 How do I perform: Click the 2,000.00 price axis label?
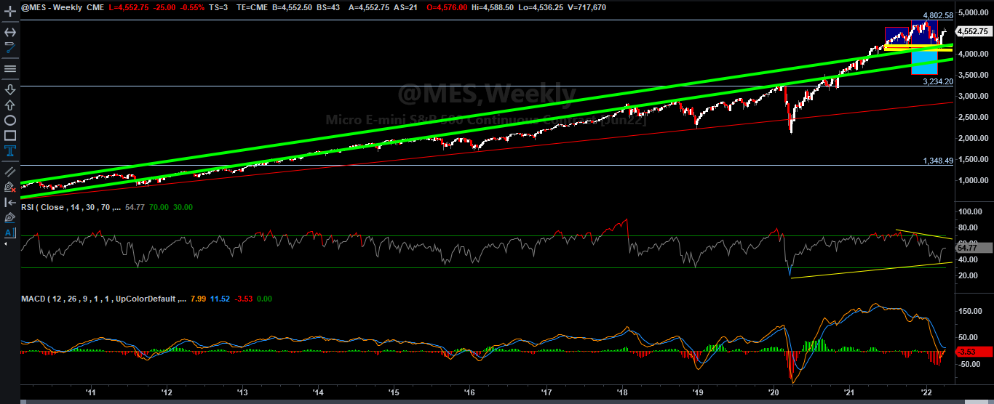(974, 138)
